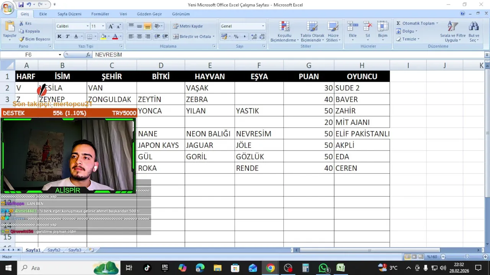Increase decimal places
The width and height of the screenshot is (490, 275).
(x=254, y=37)
